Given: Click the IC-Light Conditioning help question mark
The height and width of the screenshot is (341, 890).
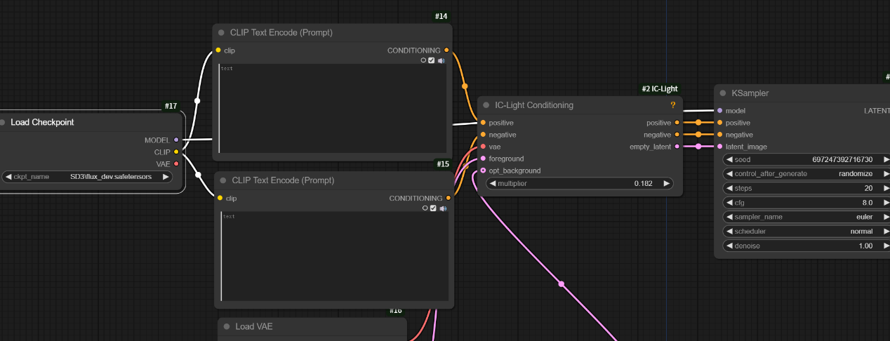Looking at the screenshot, I should pos(672,105).
